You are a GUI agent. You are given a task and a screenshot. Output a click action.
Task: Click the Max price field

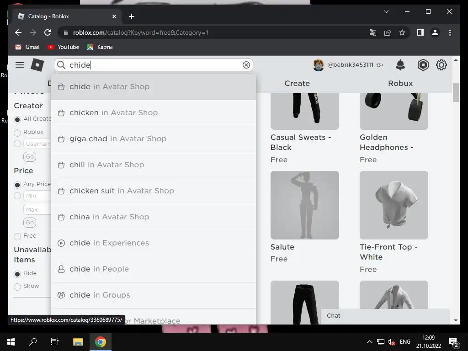pyautogui.click(x=37, y=209)
